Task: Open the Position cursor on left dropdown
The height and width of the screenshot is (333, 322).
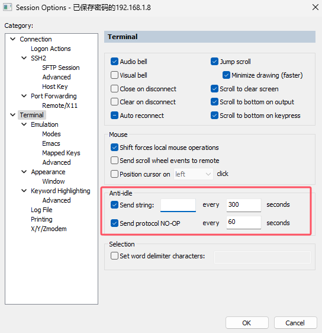Action: coord(193,174)
